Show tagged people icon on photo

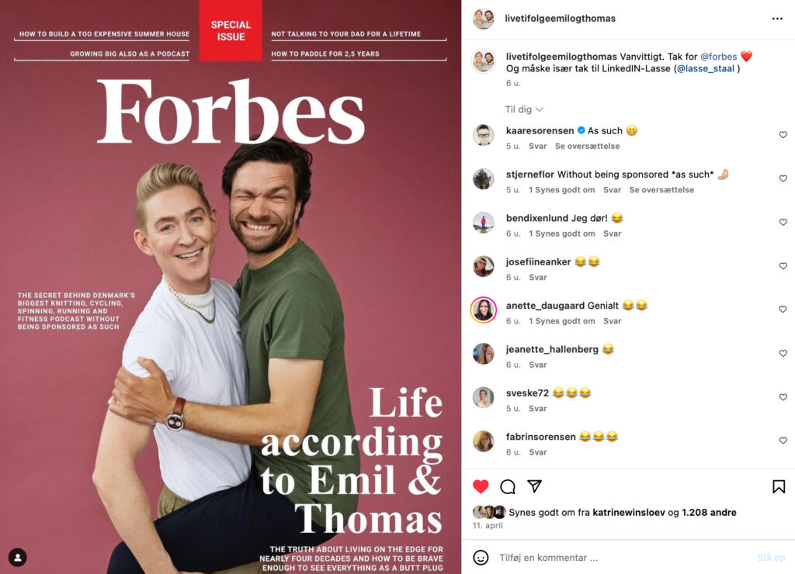pos(18,557)
